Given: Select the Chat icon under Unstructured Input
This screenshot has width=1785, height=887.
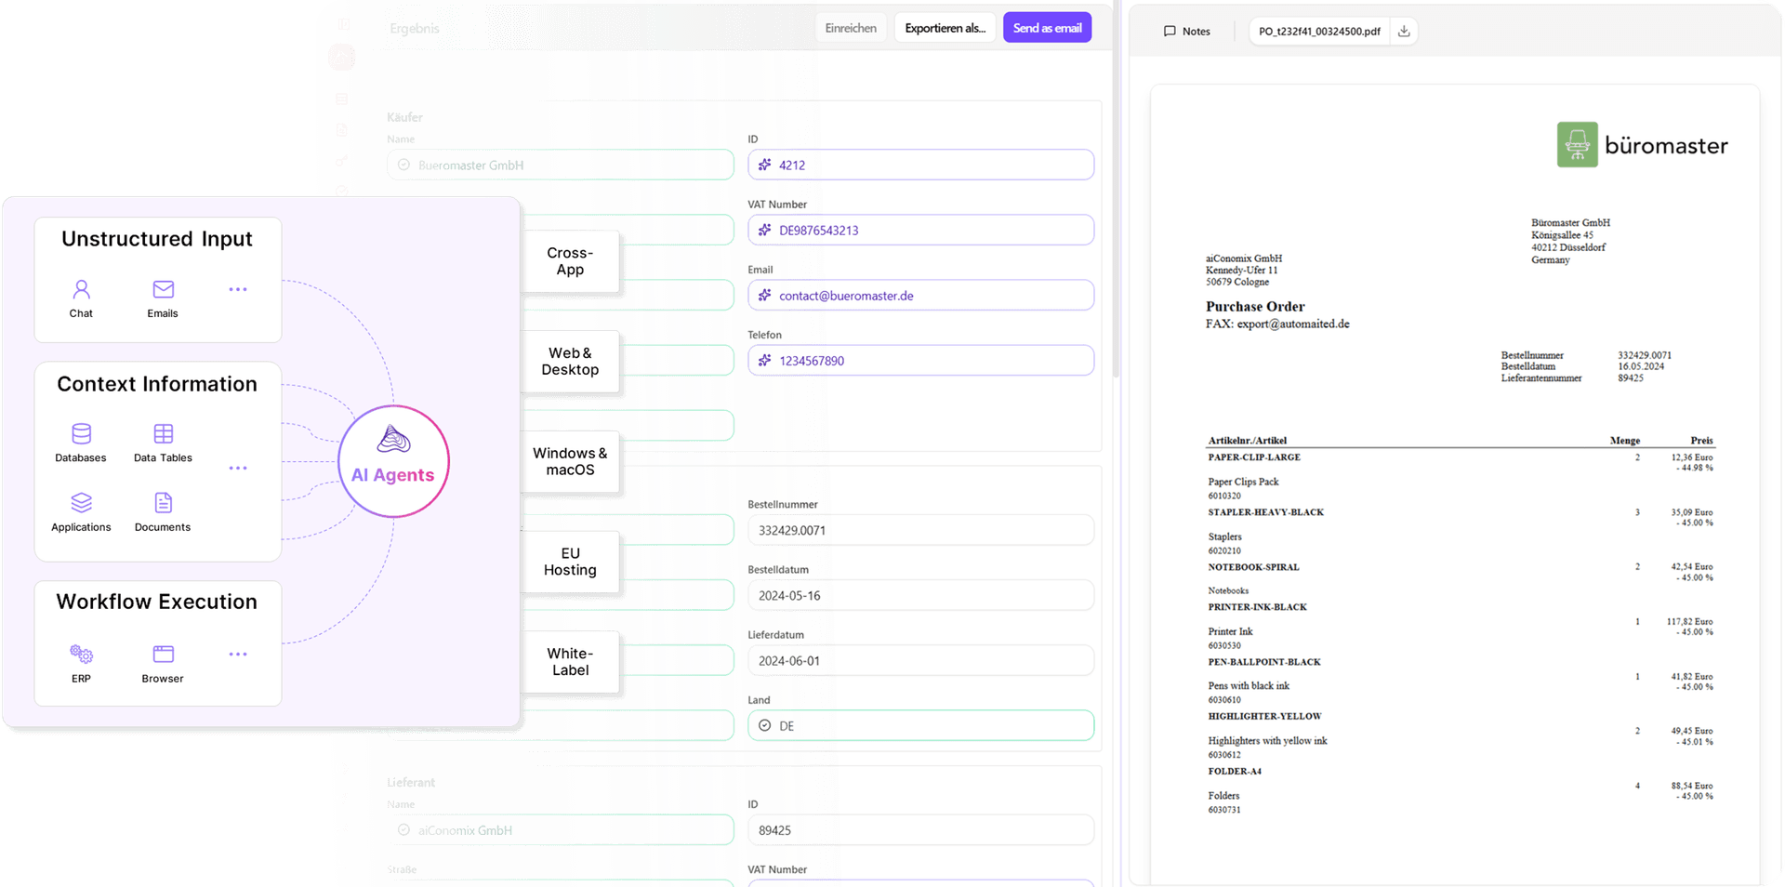Looking at the screenshot, I should pyautogui.click(x=81, y=290).
